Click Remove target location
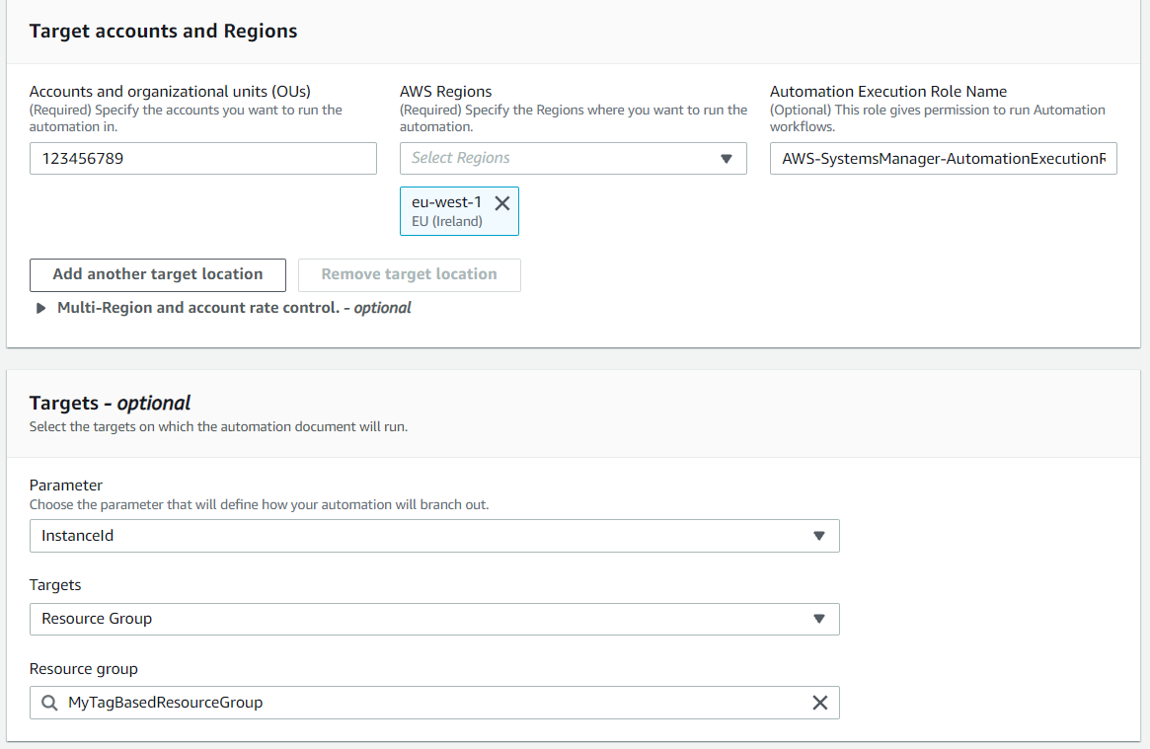 click(409, 274)
